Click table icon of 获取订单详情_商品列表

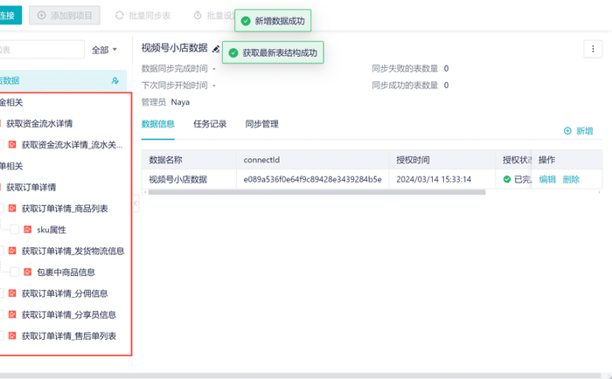tap(12, 209)
